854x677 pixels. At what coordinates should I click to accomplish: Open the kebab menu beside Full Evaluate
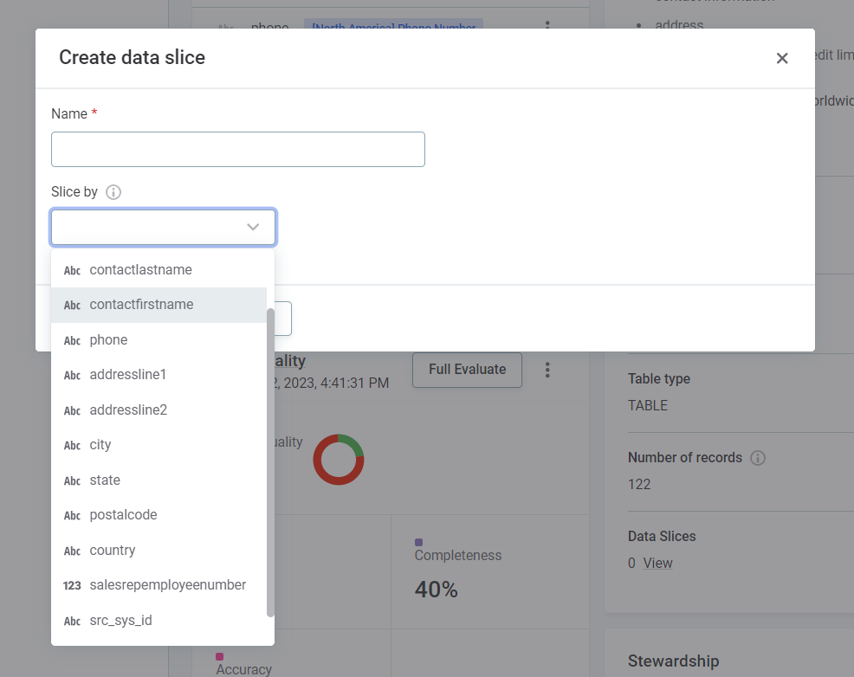pos(547,370)
